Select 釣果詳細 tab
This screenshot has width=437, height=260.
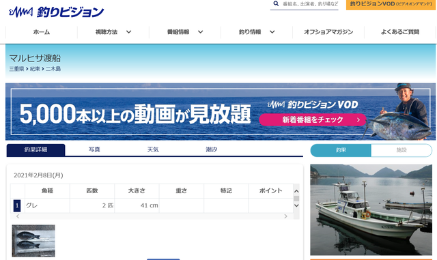[x=36, y=150]
